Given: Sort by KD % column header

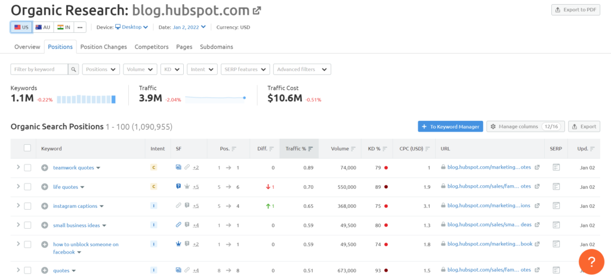Looking at the screenshot, I should point(377,148).
